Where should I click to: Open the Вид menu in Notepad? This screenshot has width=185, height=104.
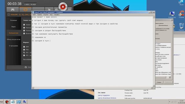[x=51, y=15]
